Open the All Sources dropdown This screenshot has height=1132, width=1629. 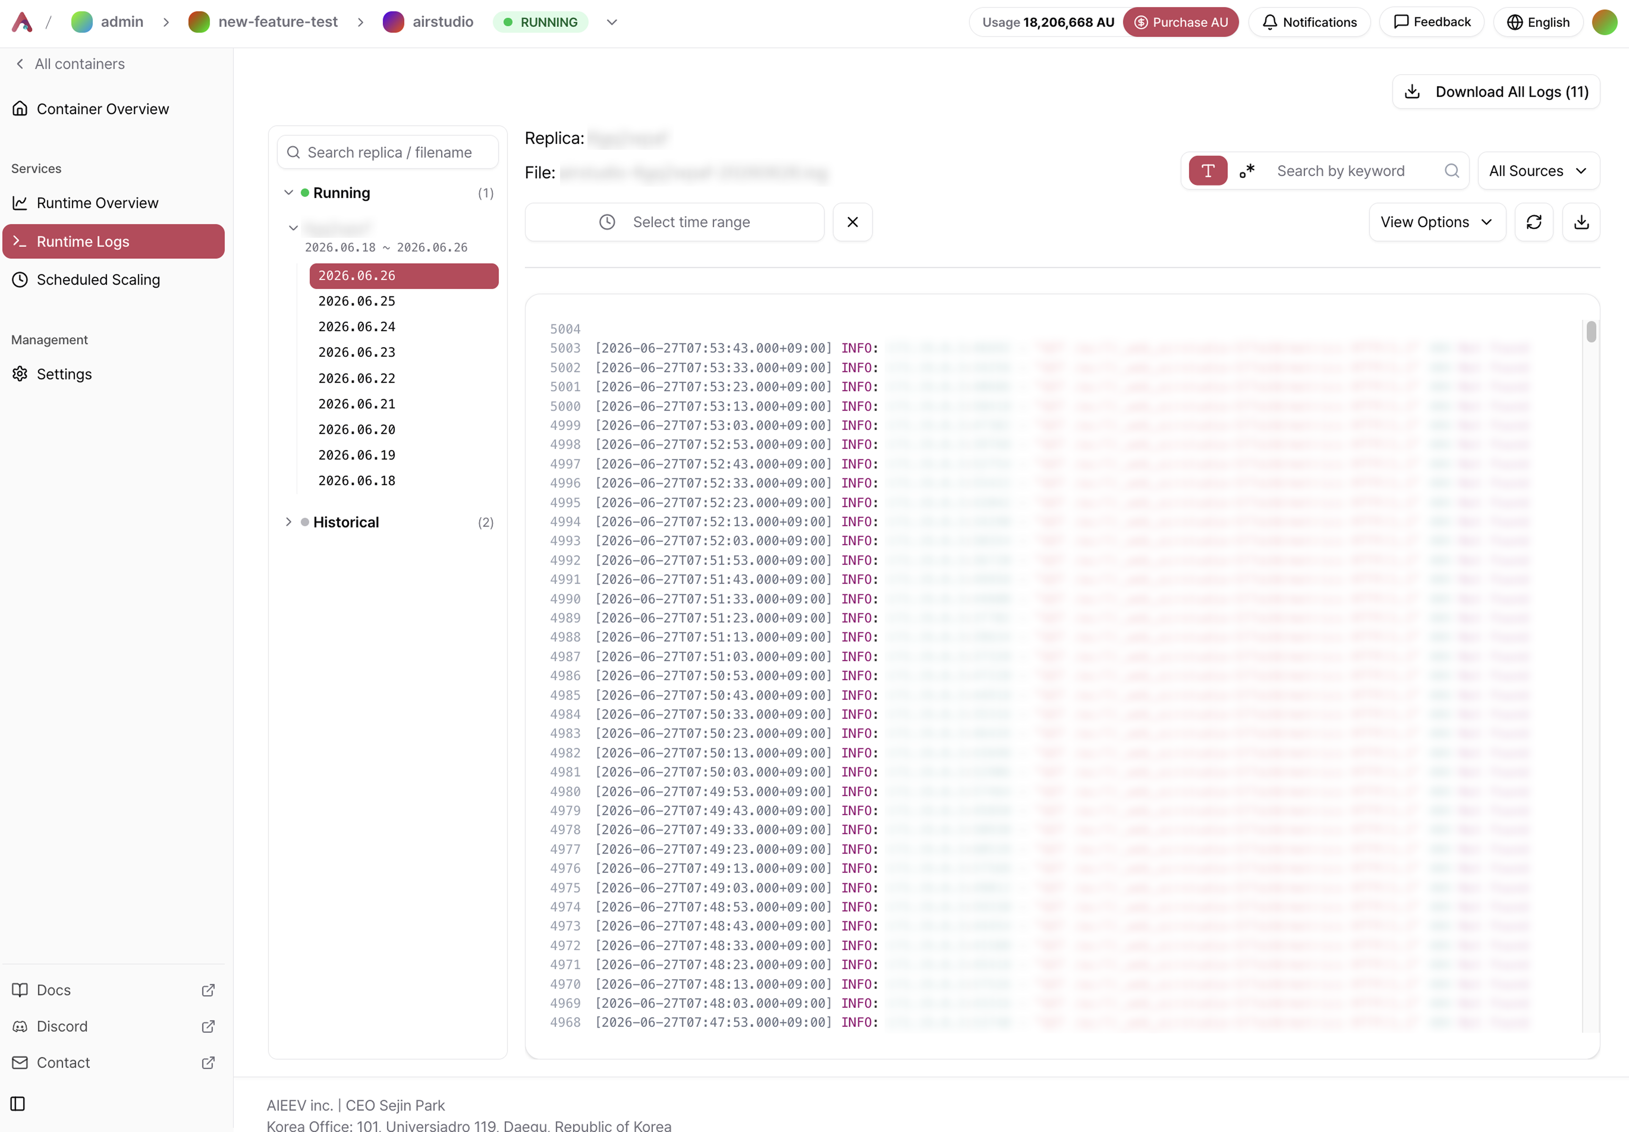point(1538,171)
